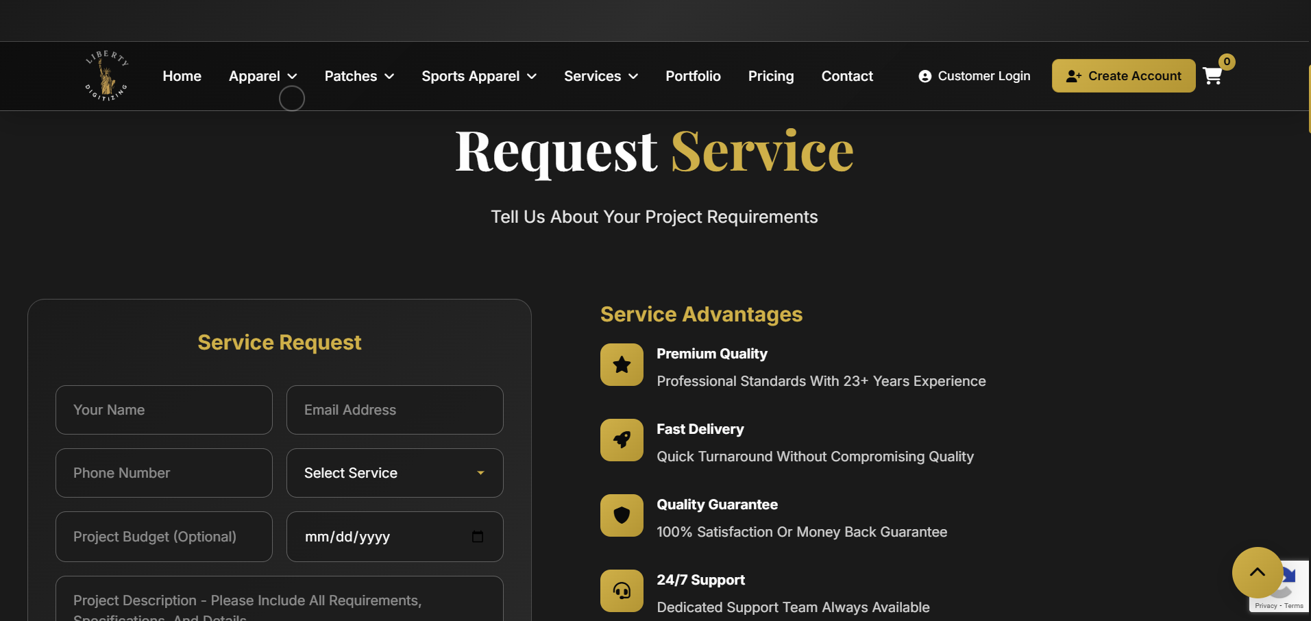Click the Quality Guarantee shield icon
This screenshot has height=621, width=1311.
pos(621,515)
